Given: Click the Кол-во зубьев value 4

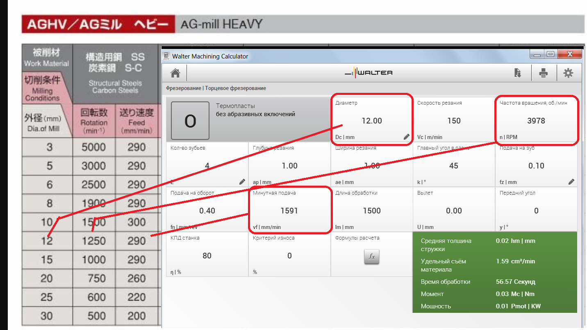Looking at the screenshot, I should coord(207,166).
